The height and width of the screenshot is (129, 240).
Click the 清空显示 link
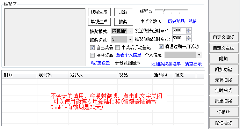(193, 64)
